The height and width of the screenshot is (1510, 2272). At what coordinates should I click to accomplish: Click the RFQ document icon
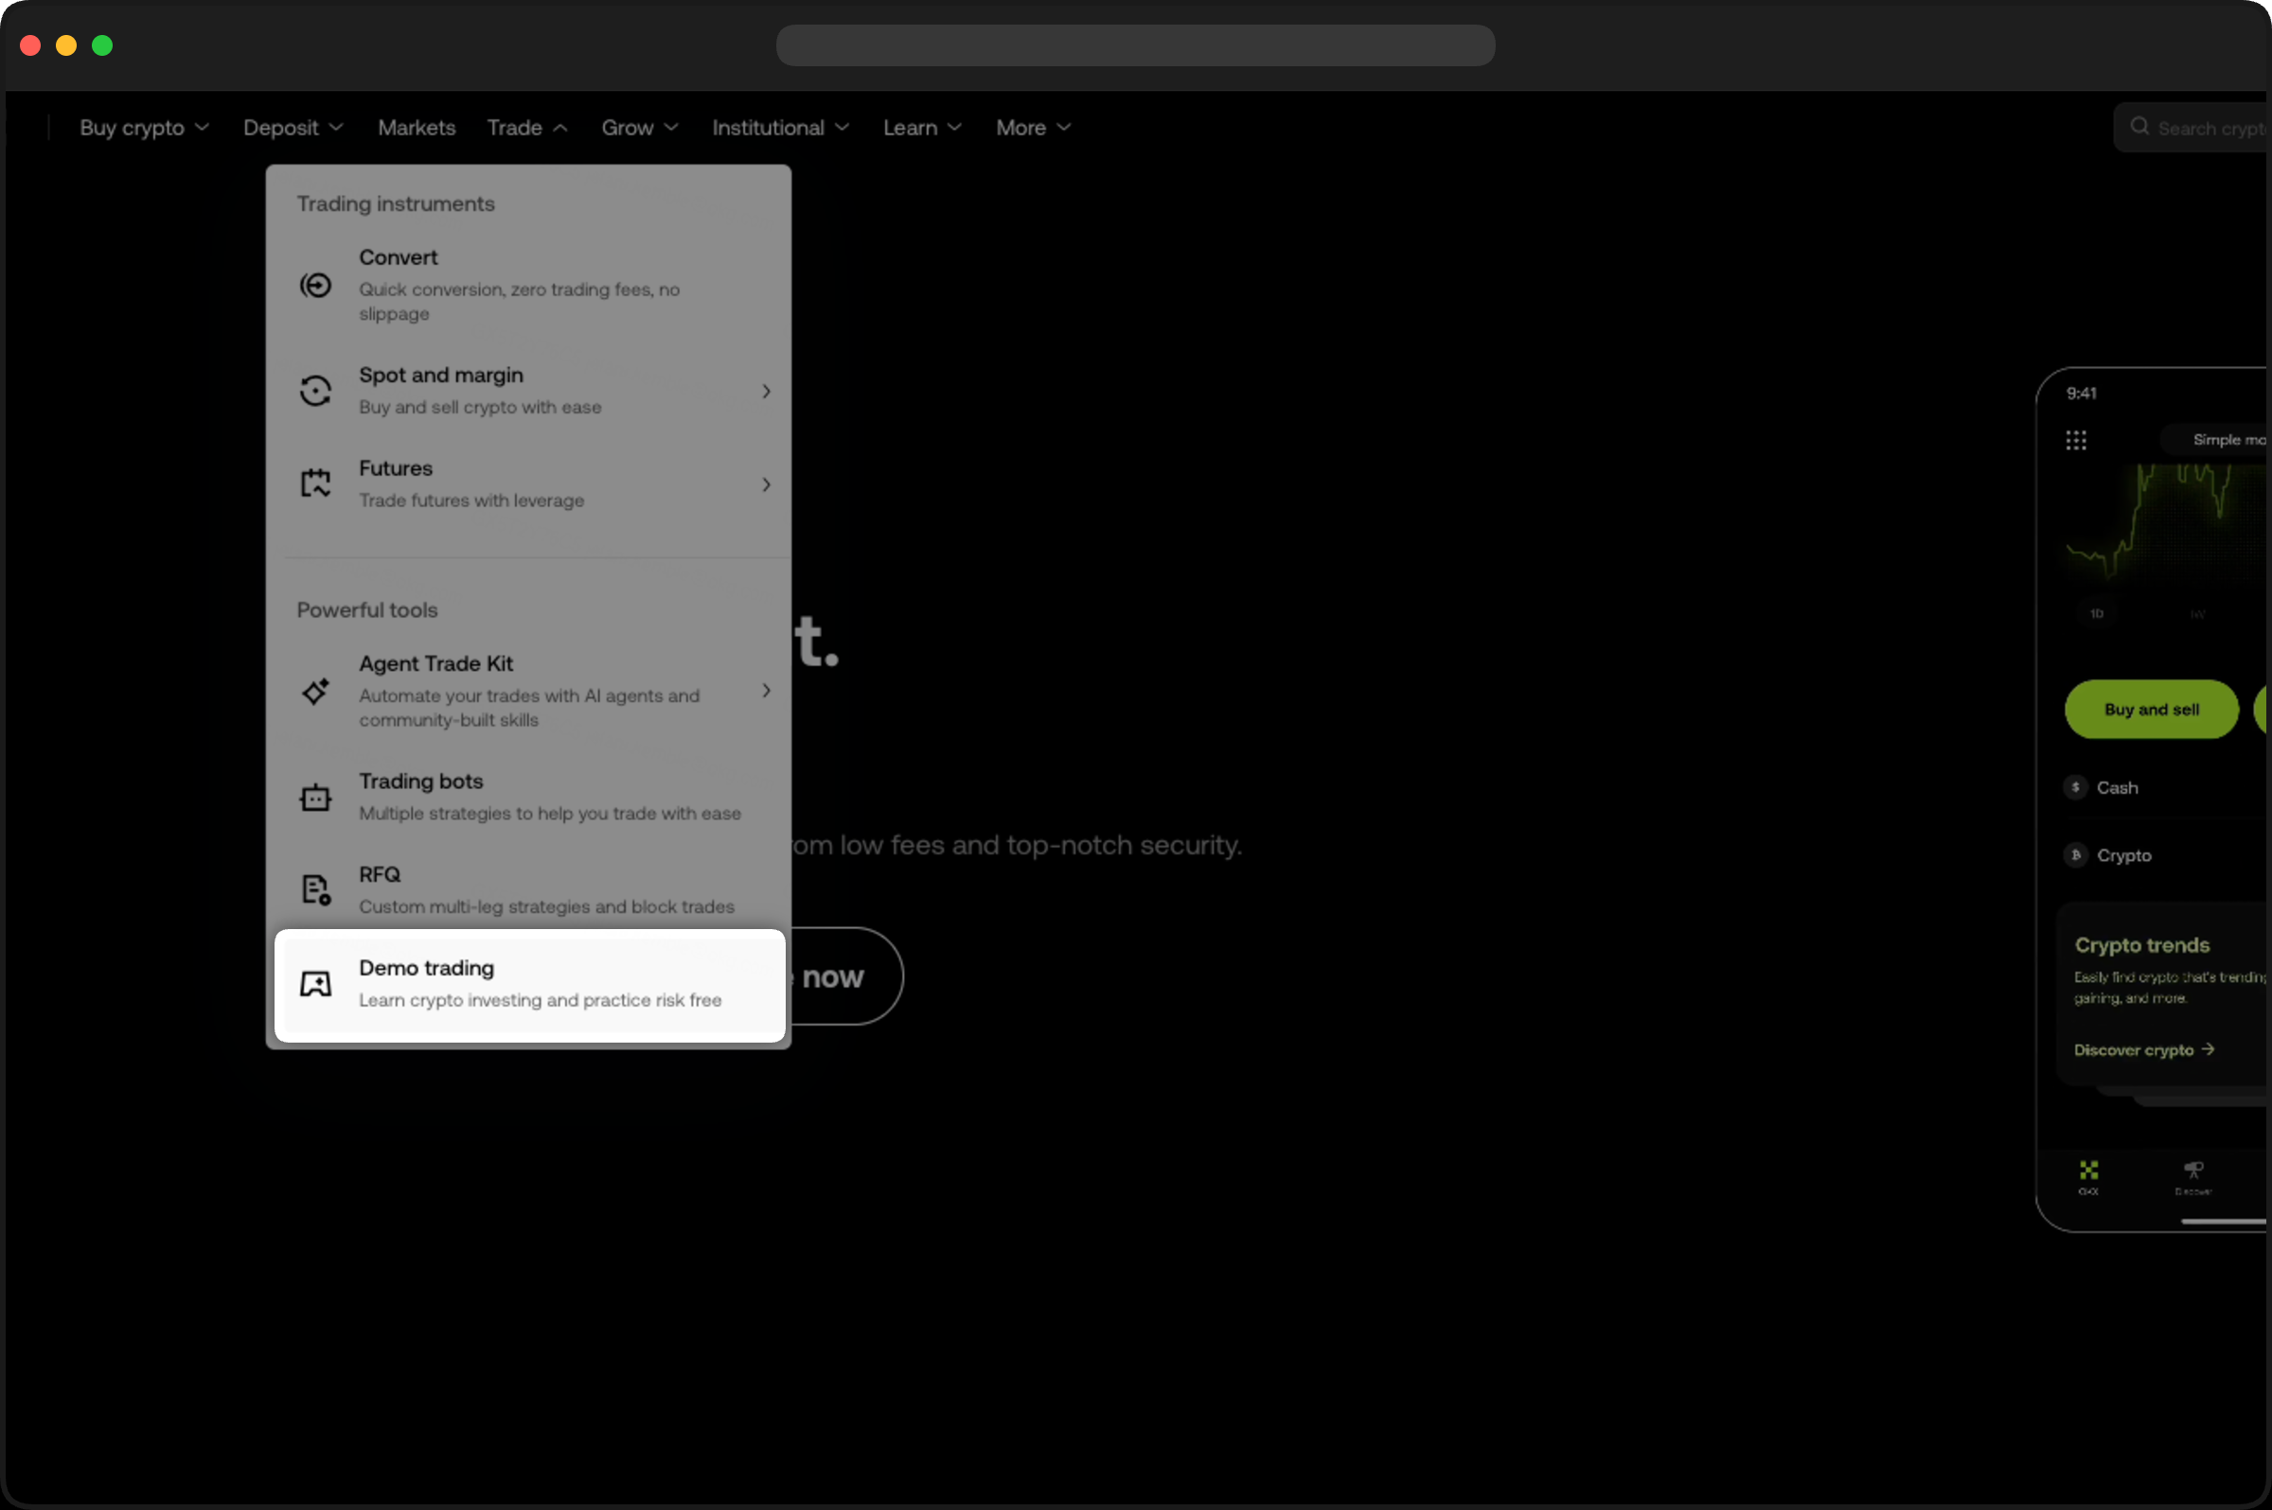coord(315,888)
